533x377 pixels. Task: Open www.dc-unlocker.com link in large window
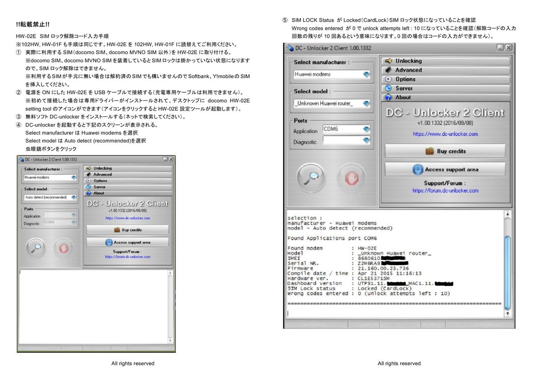[x=445, y=134]
